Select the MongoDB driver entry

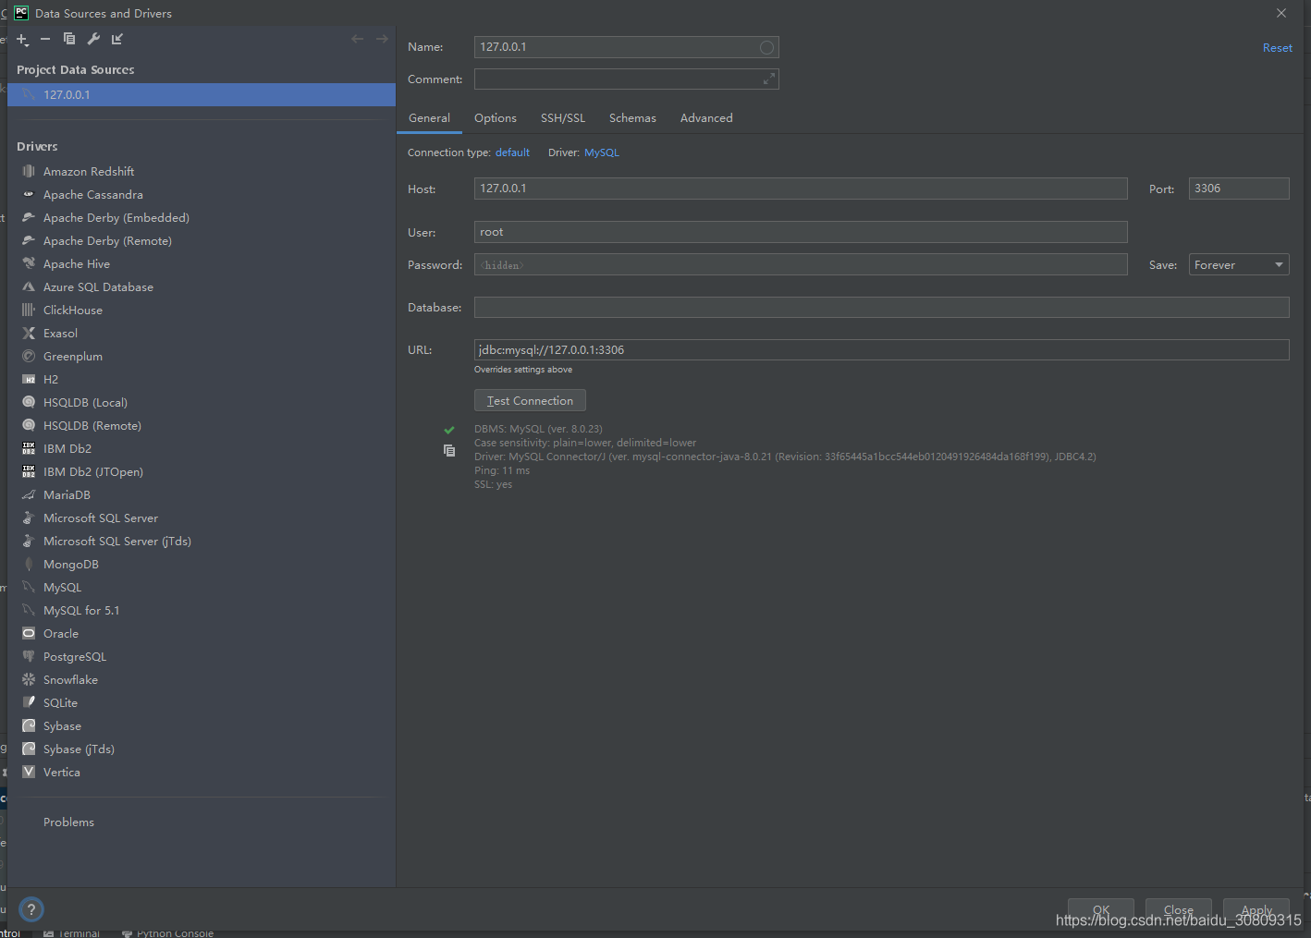click(71, 565)
